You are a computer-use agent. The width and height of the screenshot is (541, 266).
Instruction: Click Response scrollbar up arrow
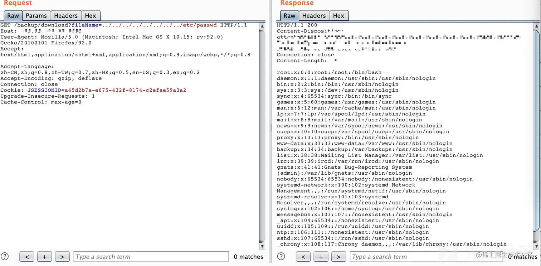pyautogui.click(x=537, y=26)
